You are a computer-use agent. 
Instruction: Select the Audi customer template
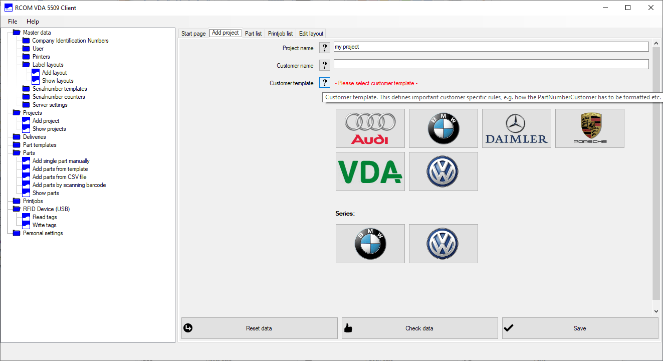click(x=370, y=128)
